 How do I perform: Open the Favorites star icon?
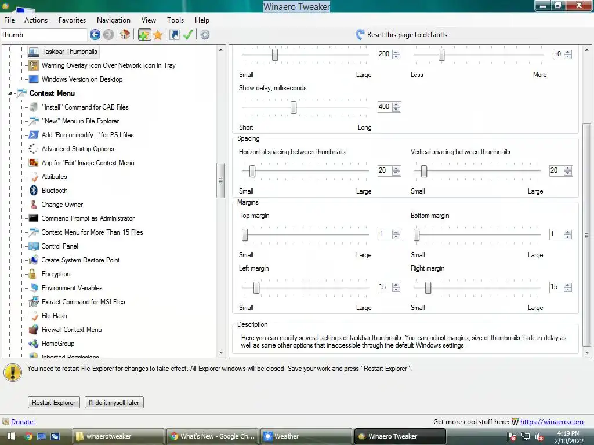[158, 35]
